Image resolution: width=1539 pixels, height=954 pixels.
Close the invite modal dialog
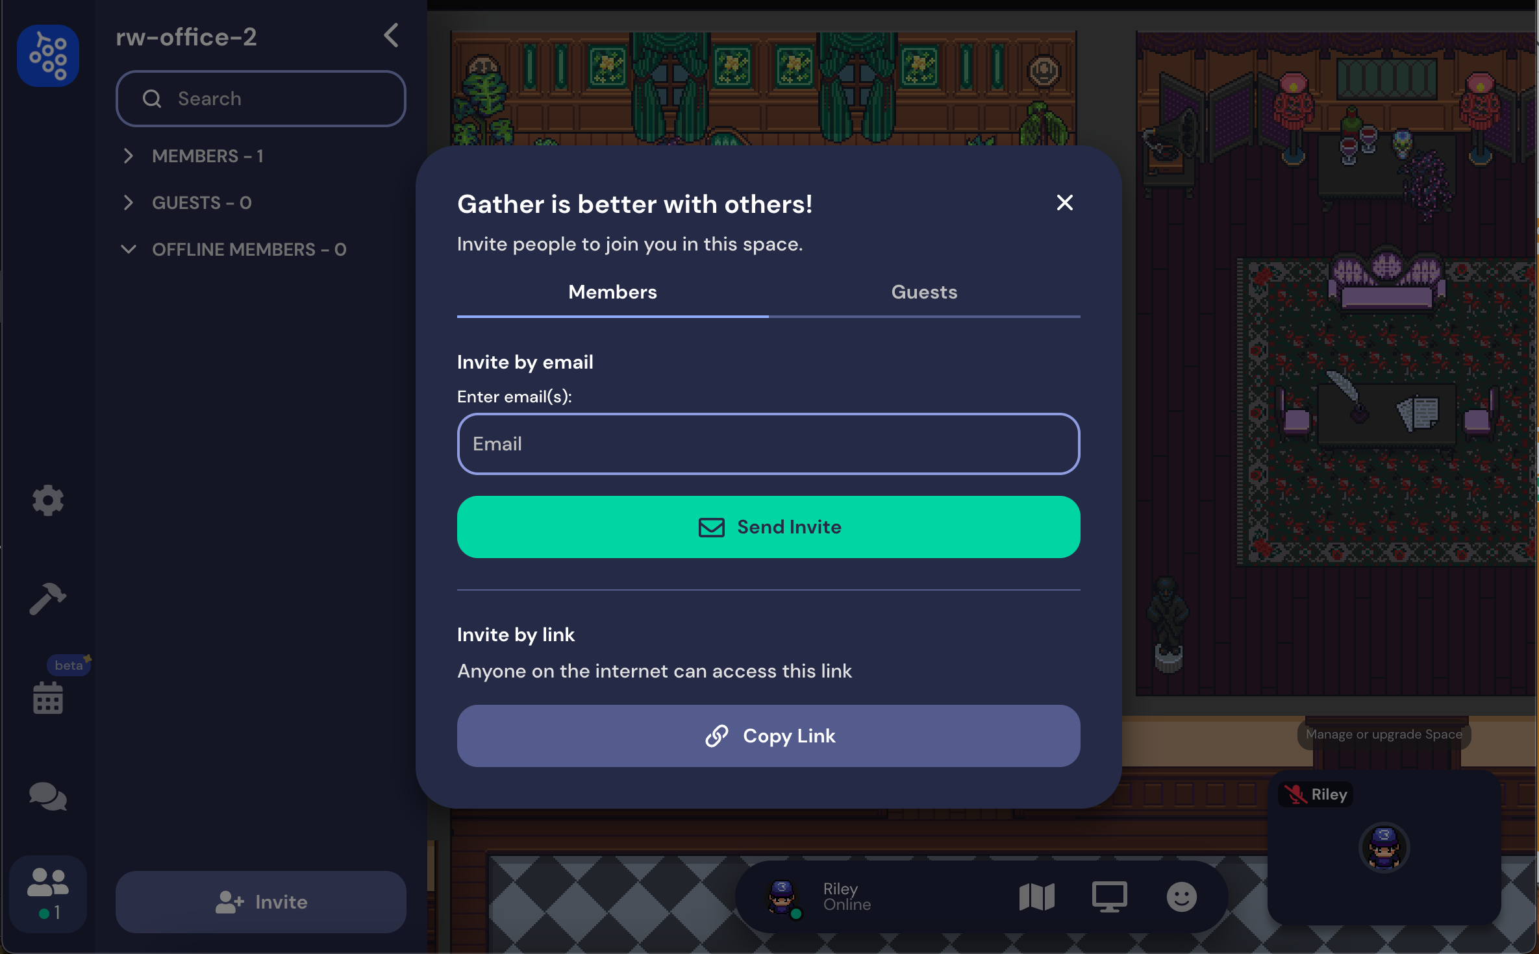(1065, 202)
